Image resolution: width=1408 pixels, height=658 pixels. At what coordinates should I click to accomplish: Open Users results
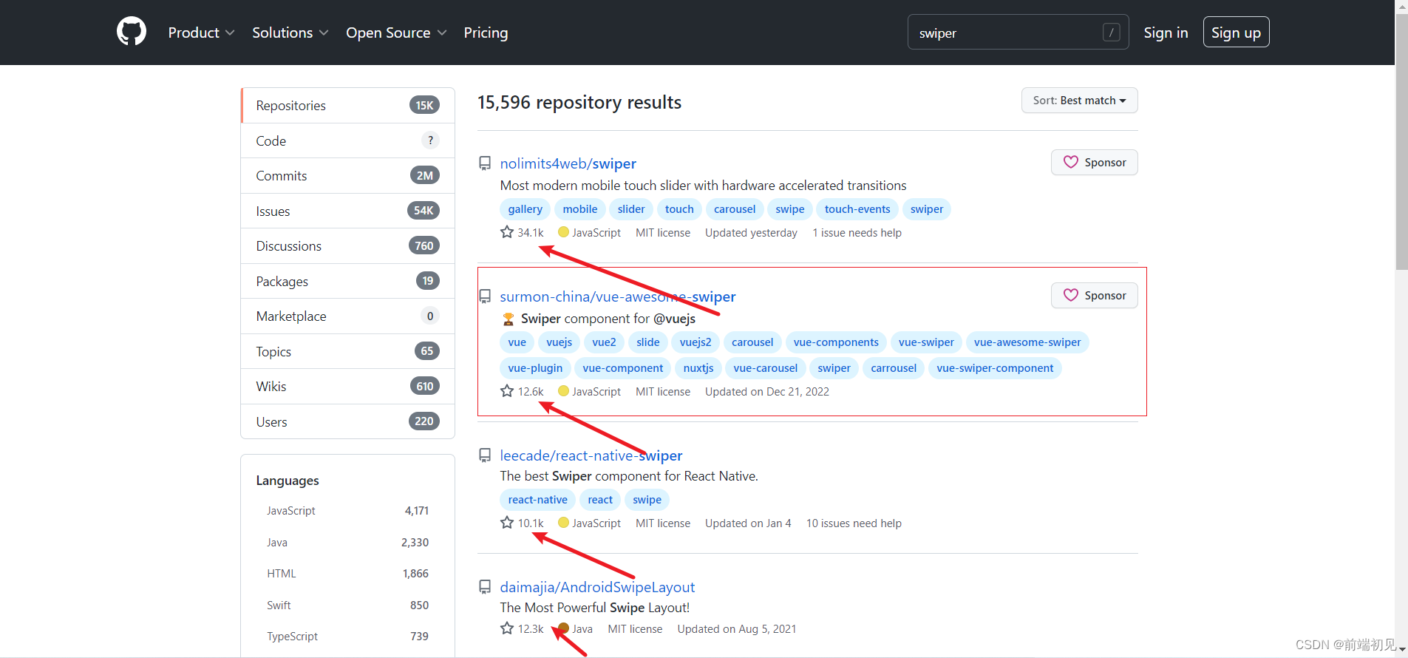pyautogui.click(x=347, y=421)
